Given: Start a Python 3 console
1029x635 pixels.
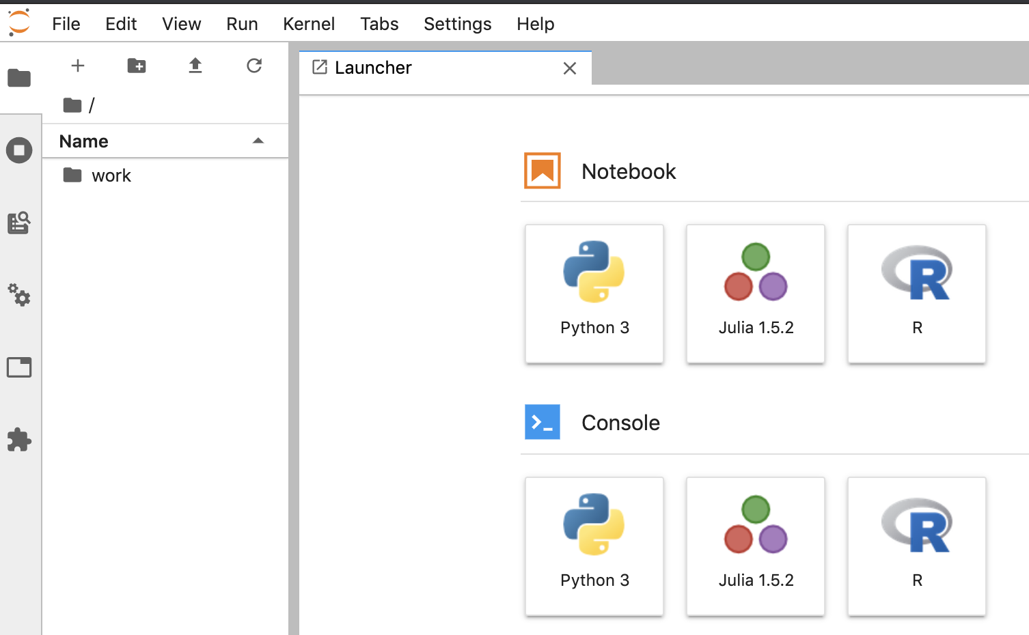Looking at the screenshot, I should [x=594, y=546].
